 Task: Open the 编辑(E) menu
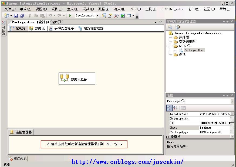pyautogui.click(x=26, y=9)
